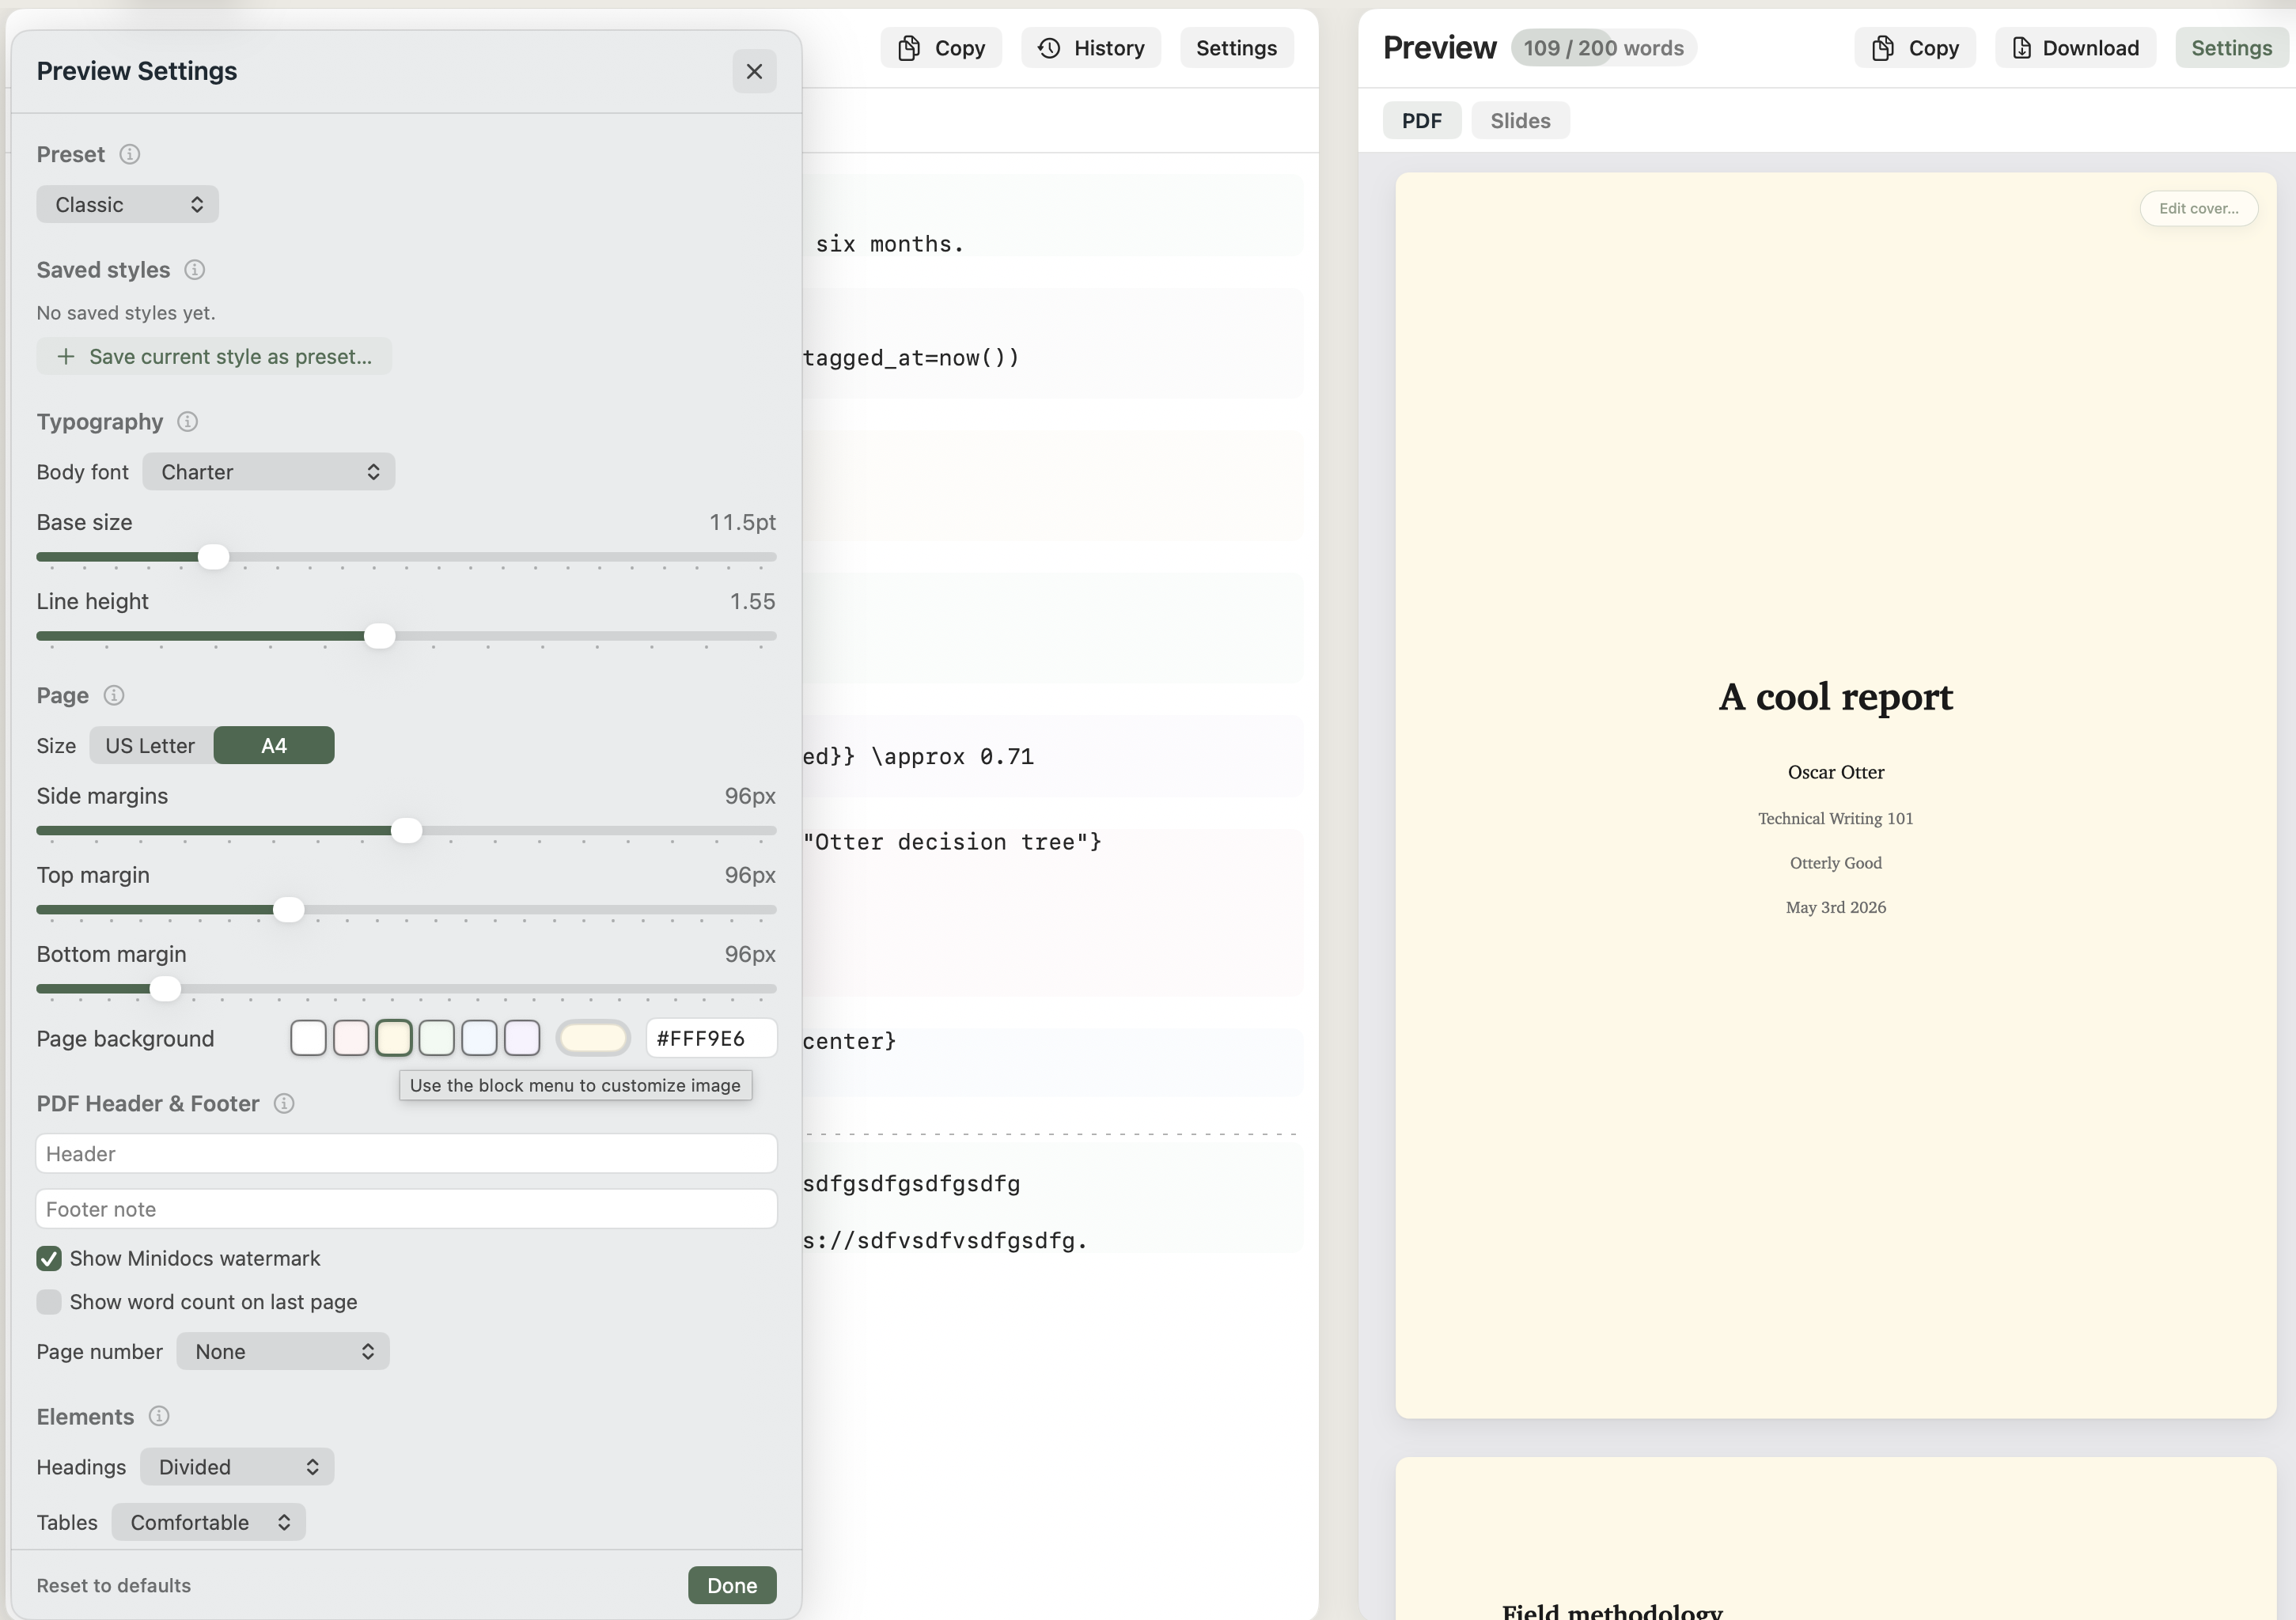Screen dimensions: 2296x1620
Task: Open info icon next to Preset
Action: (x=130, y=154)
